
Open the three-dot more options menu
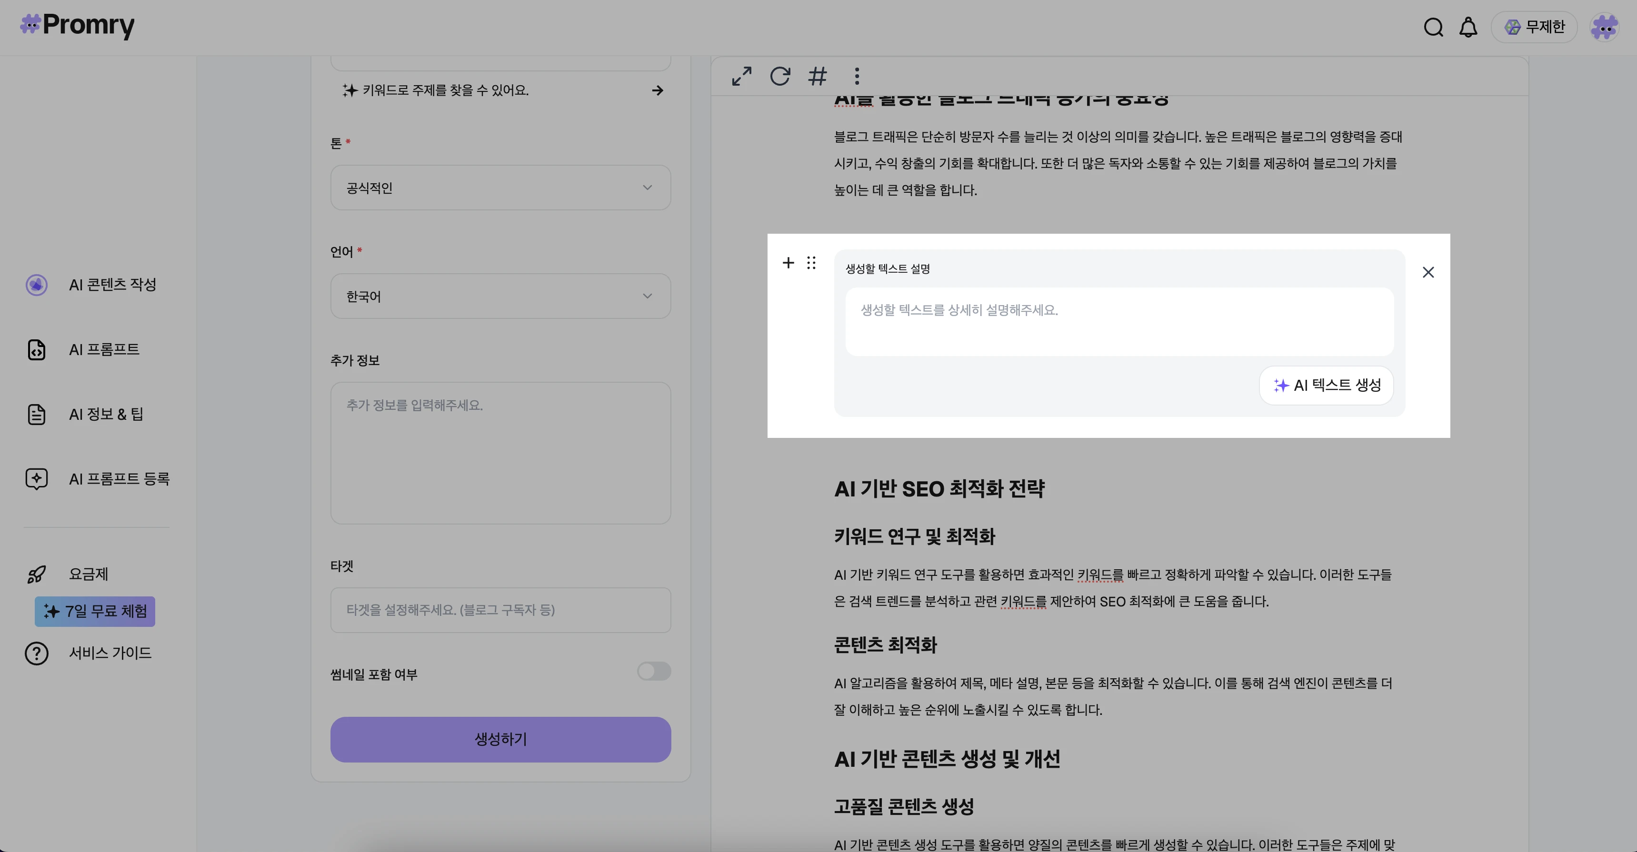857,76
